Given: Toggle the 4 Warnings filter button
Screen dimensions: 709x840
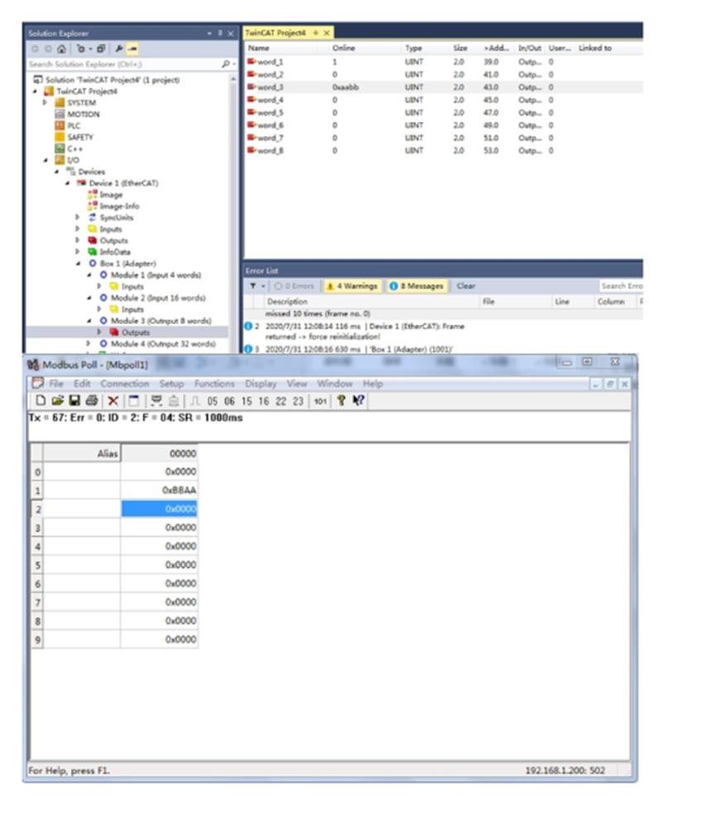Looking at the screenshot, I should pyautogui.click(x=353, y=286).
